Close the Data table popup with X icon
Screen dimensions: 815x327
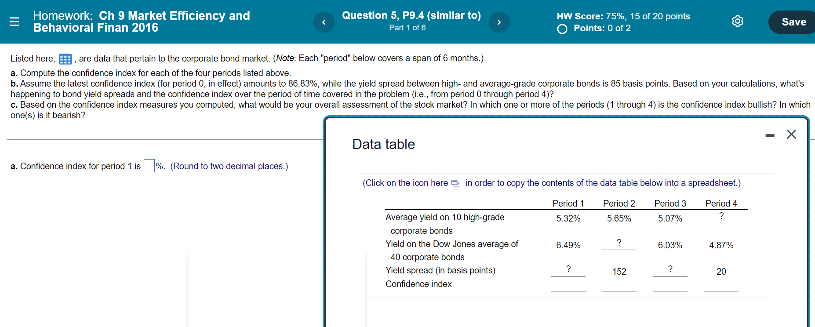791,134
